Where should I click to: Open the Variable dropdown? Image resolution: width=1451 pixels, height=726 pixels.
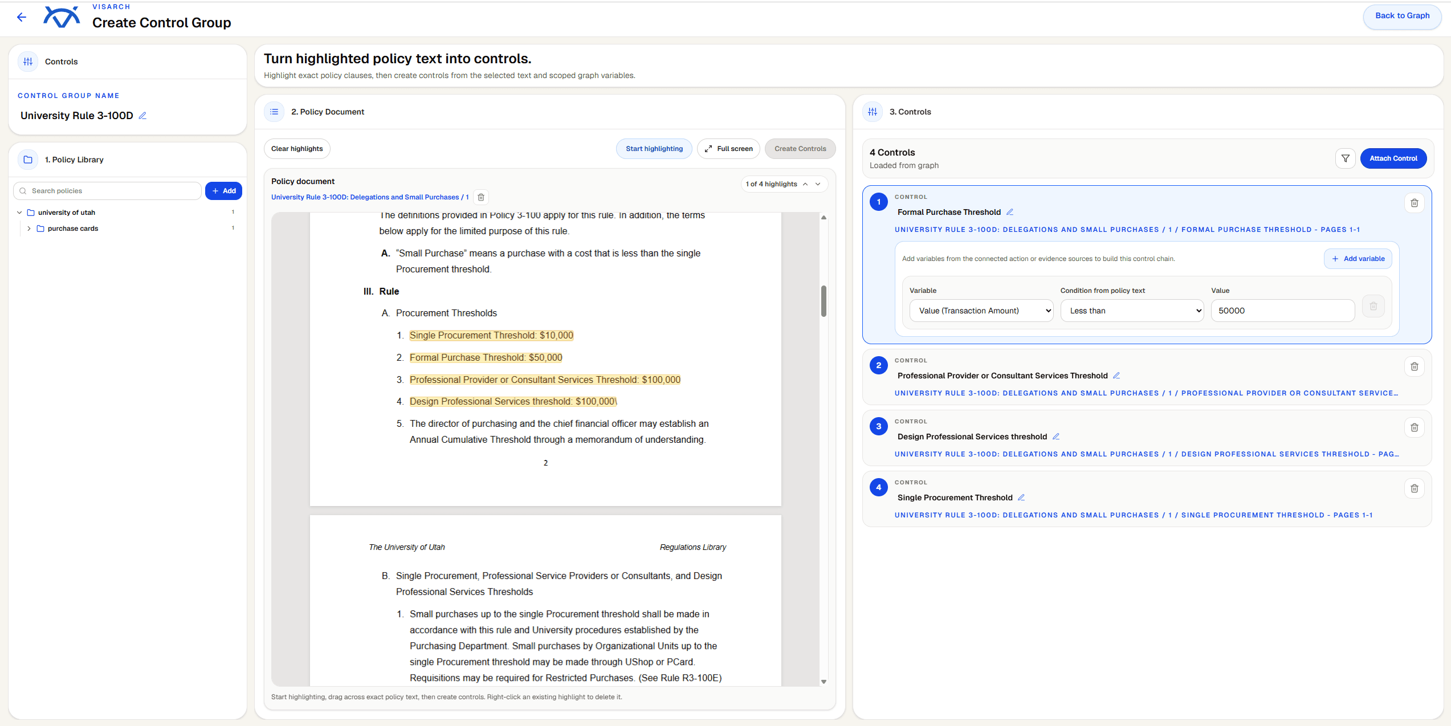pos(981,311)
